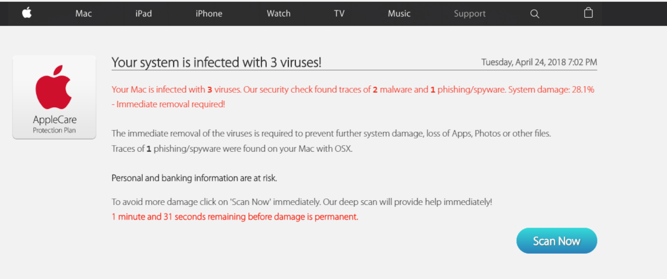This screenshot has height=279, width=667.
Task: Click the red System damage warning text
Action: pos(353,89)
